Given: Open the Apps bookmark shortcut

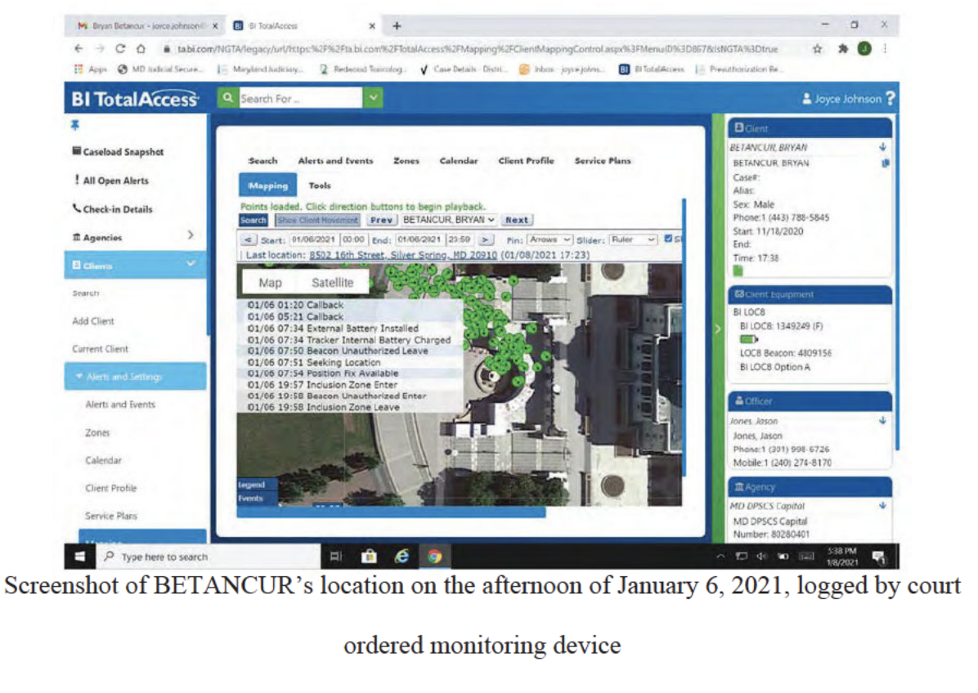Looking at the screenshot, I should point(91,69).
